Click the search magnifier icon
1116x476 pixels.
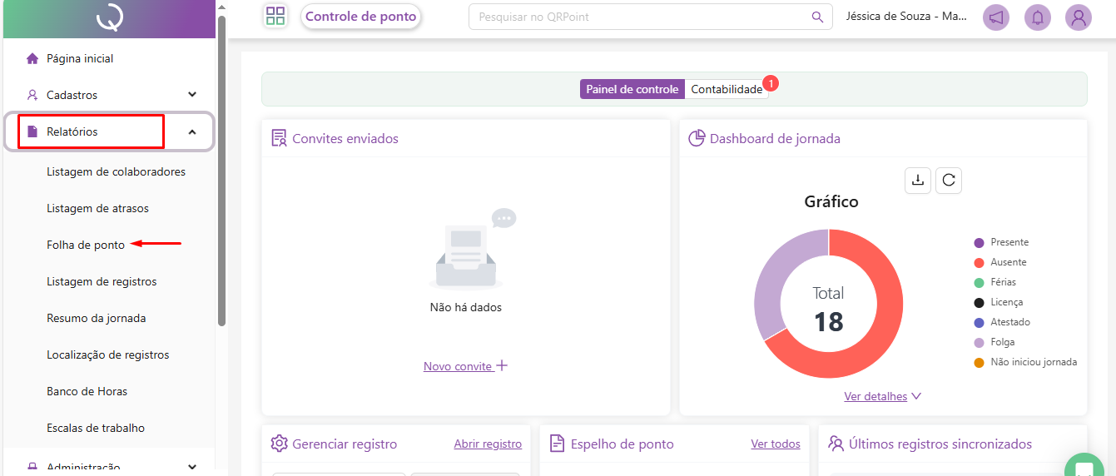[817, 17]
